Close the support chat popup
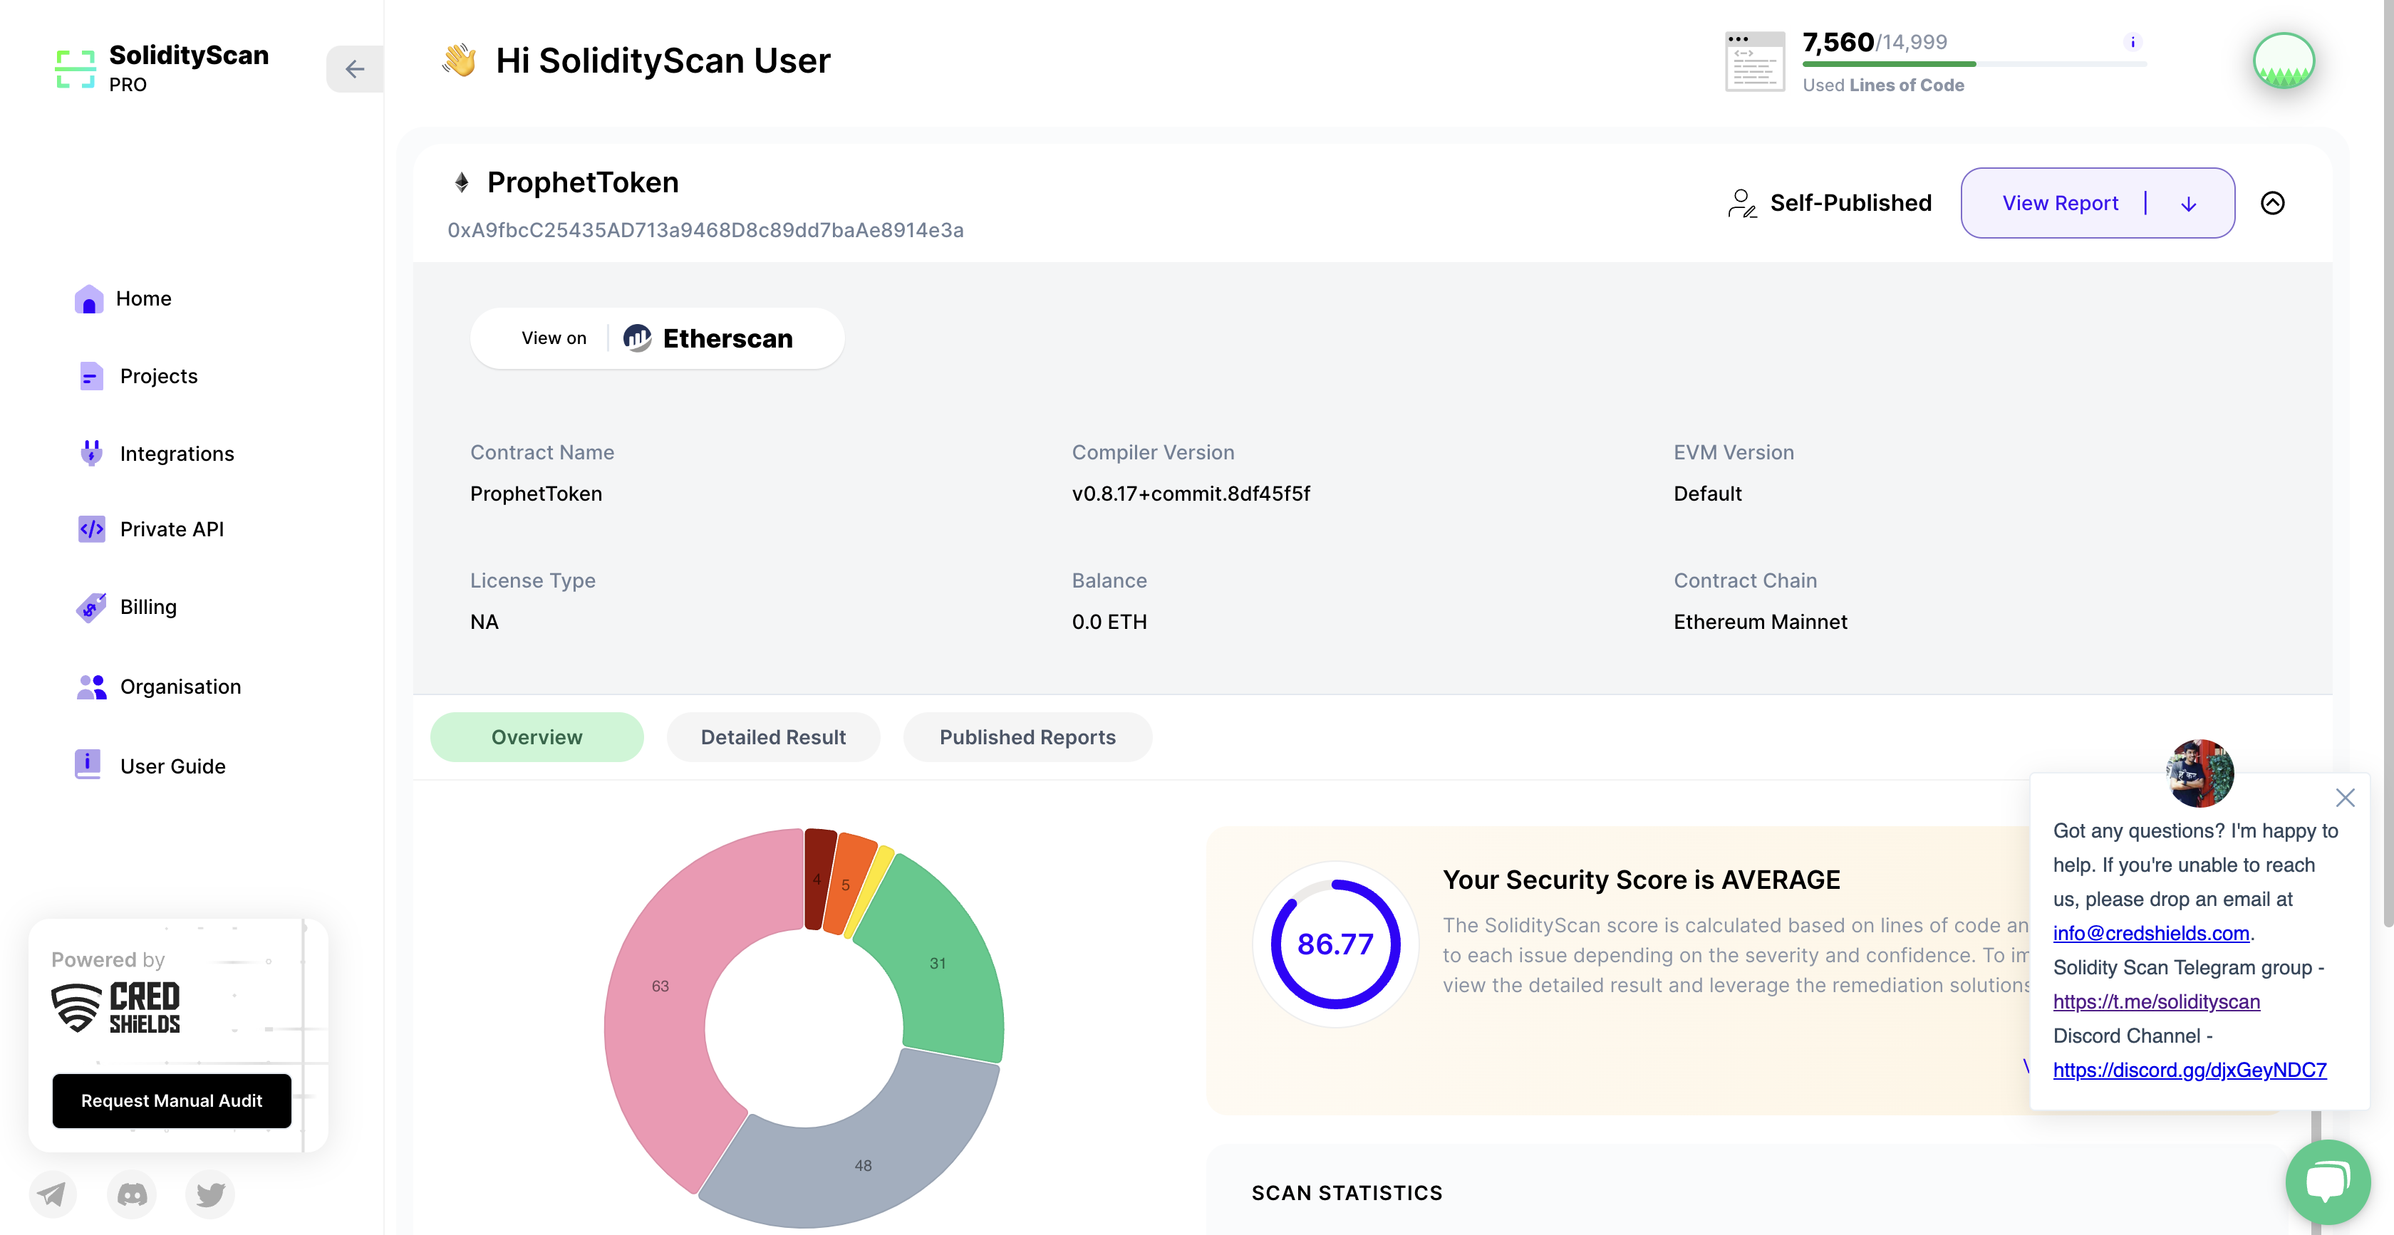2394x1235 pixels. click(x=2344, y=797)
